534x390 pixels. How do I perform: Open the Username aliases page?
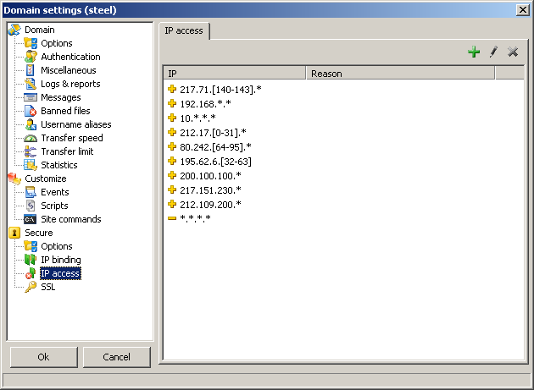tap(75, 124)
